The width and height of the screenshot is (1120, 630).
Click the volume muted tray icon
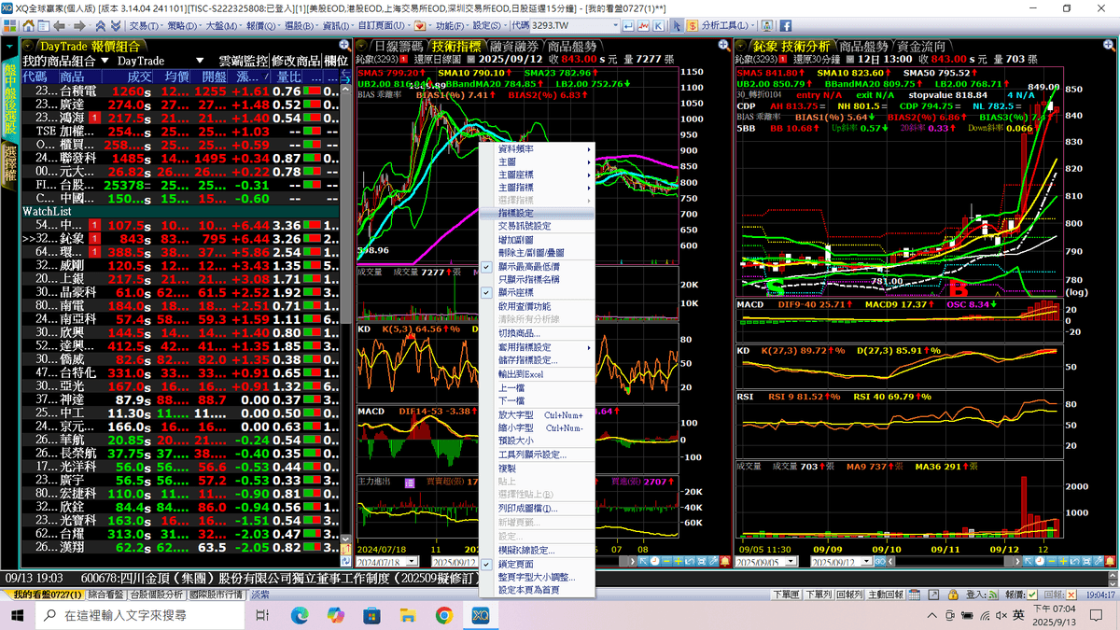pyautogui.click(x=1001, y=615)
